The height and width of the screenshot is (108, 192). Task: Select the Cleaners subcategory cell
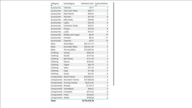(67, 41)
